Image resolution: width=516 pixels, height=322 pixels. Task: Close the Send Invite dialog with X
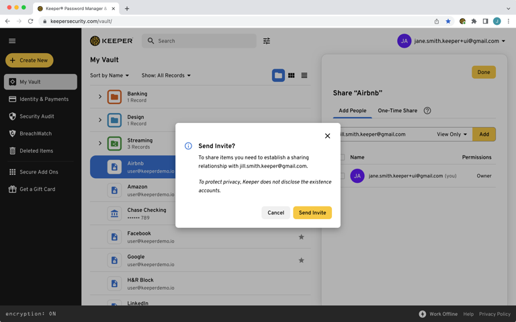click(328, 136)
